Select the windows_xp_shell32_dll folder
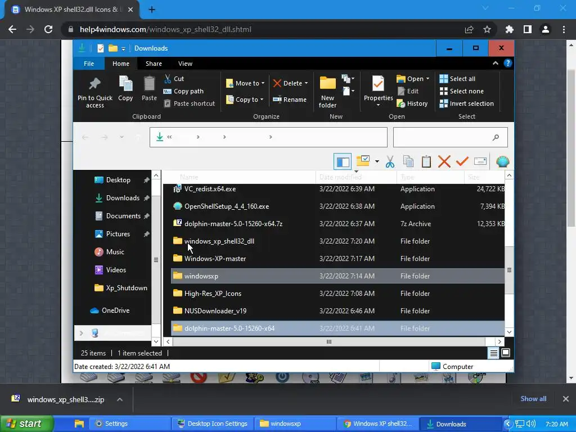This screenshot has height=432, width=576. point(338,241)
